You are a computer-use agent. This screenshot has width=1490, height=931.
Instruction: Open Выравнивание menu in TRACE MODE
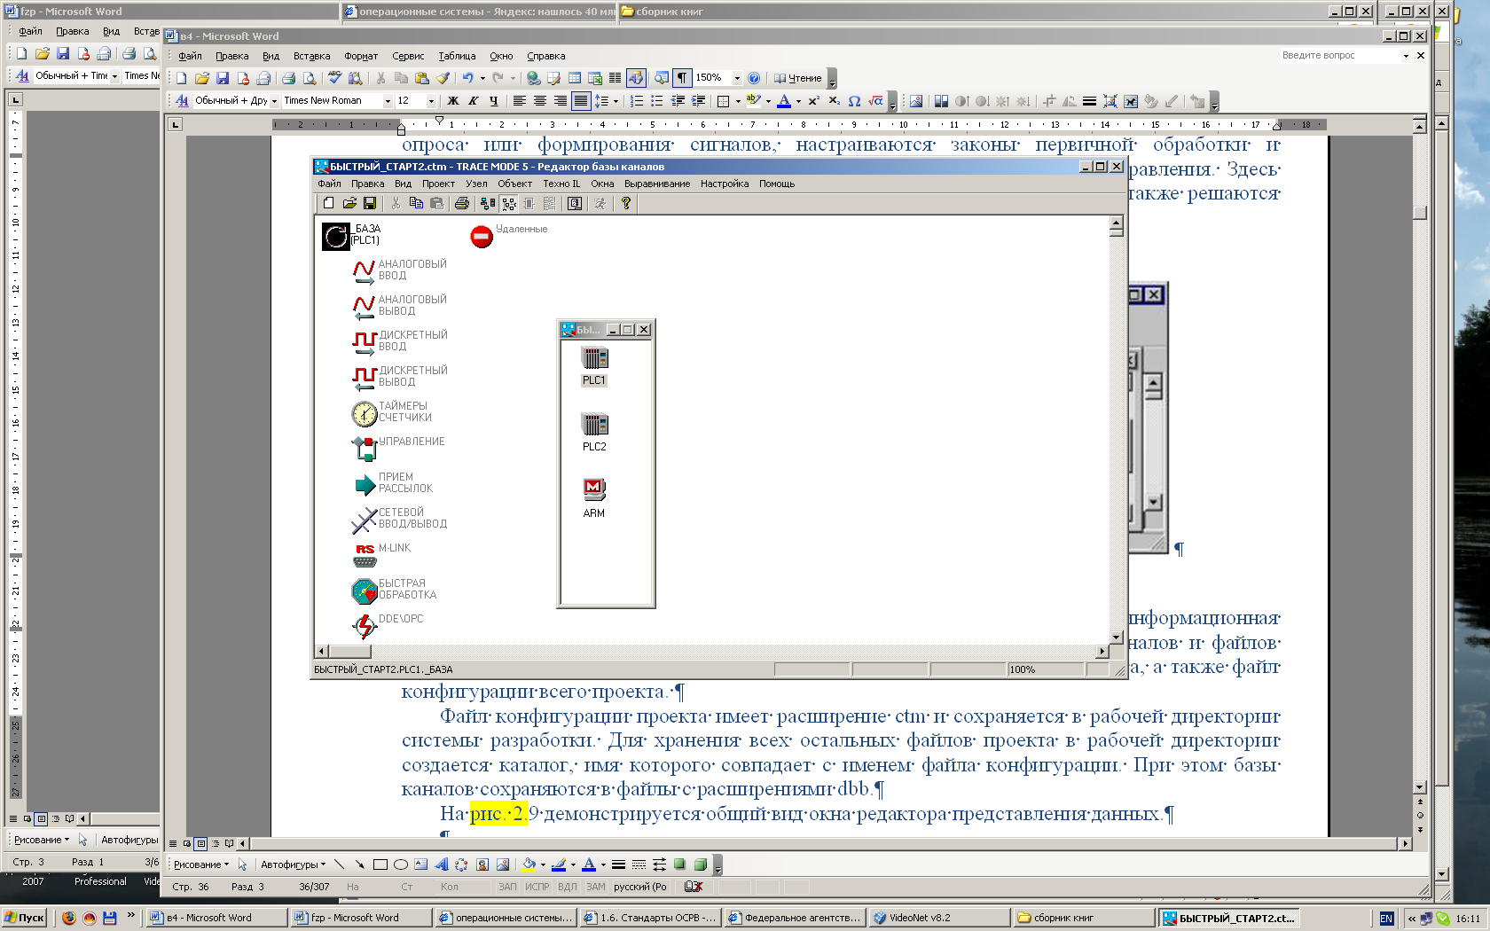click(x=657, y=184)
